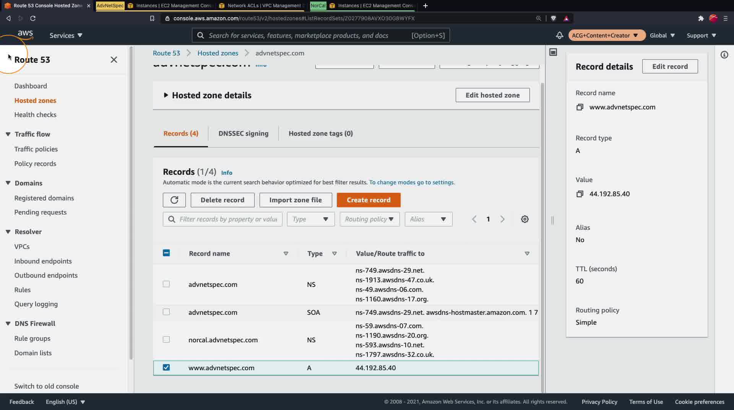This screenshot has width=734, height=410.
Task: Follow the Hosted zones breadcrumb link
Action: (x=218, y=53)
